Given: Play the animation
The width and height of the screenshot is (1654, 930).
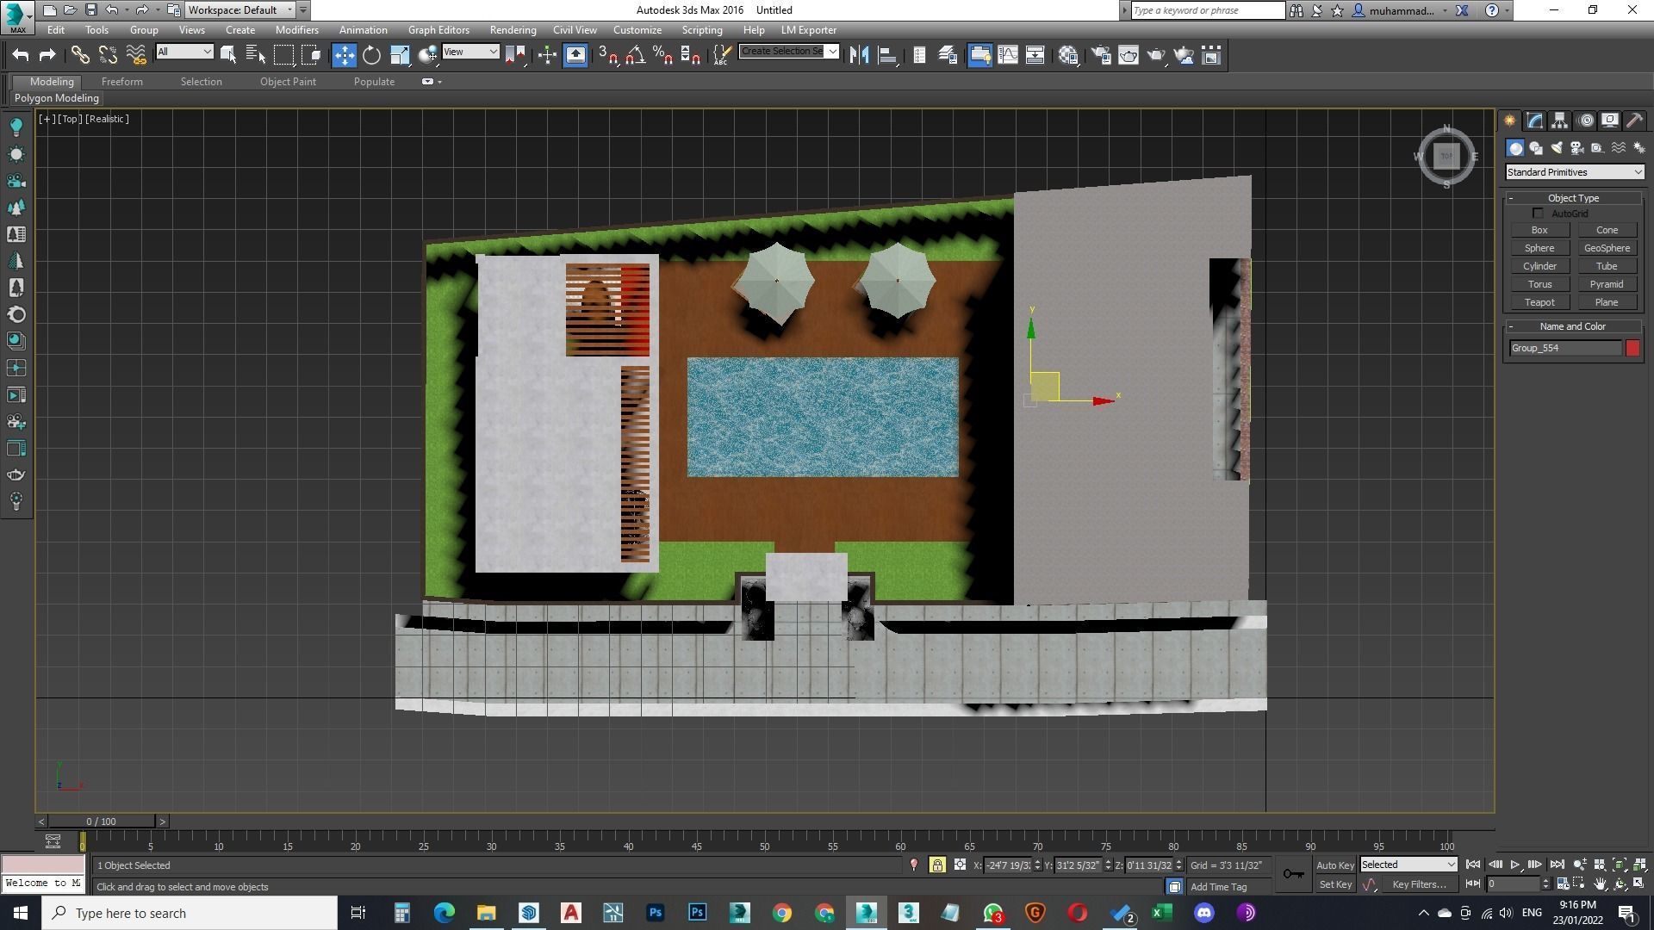Looking at the screenshot, I should (x=1514, y=865).
